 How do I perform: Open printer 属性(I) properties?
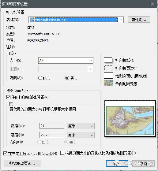point(139,20)
